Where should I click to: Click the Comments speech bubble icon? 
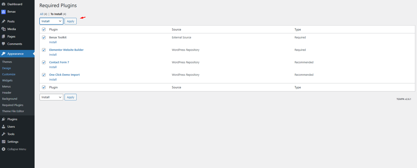tap(3, 44)
